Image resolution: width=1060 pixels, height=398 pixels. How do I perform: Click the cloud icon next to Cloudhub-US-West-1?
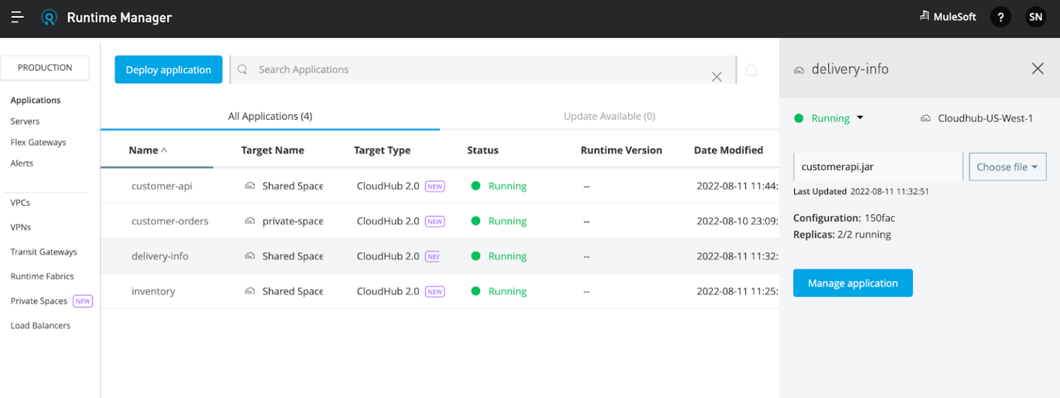925,118
